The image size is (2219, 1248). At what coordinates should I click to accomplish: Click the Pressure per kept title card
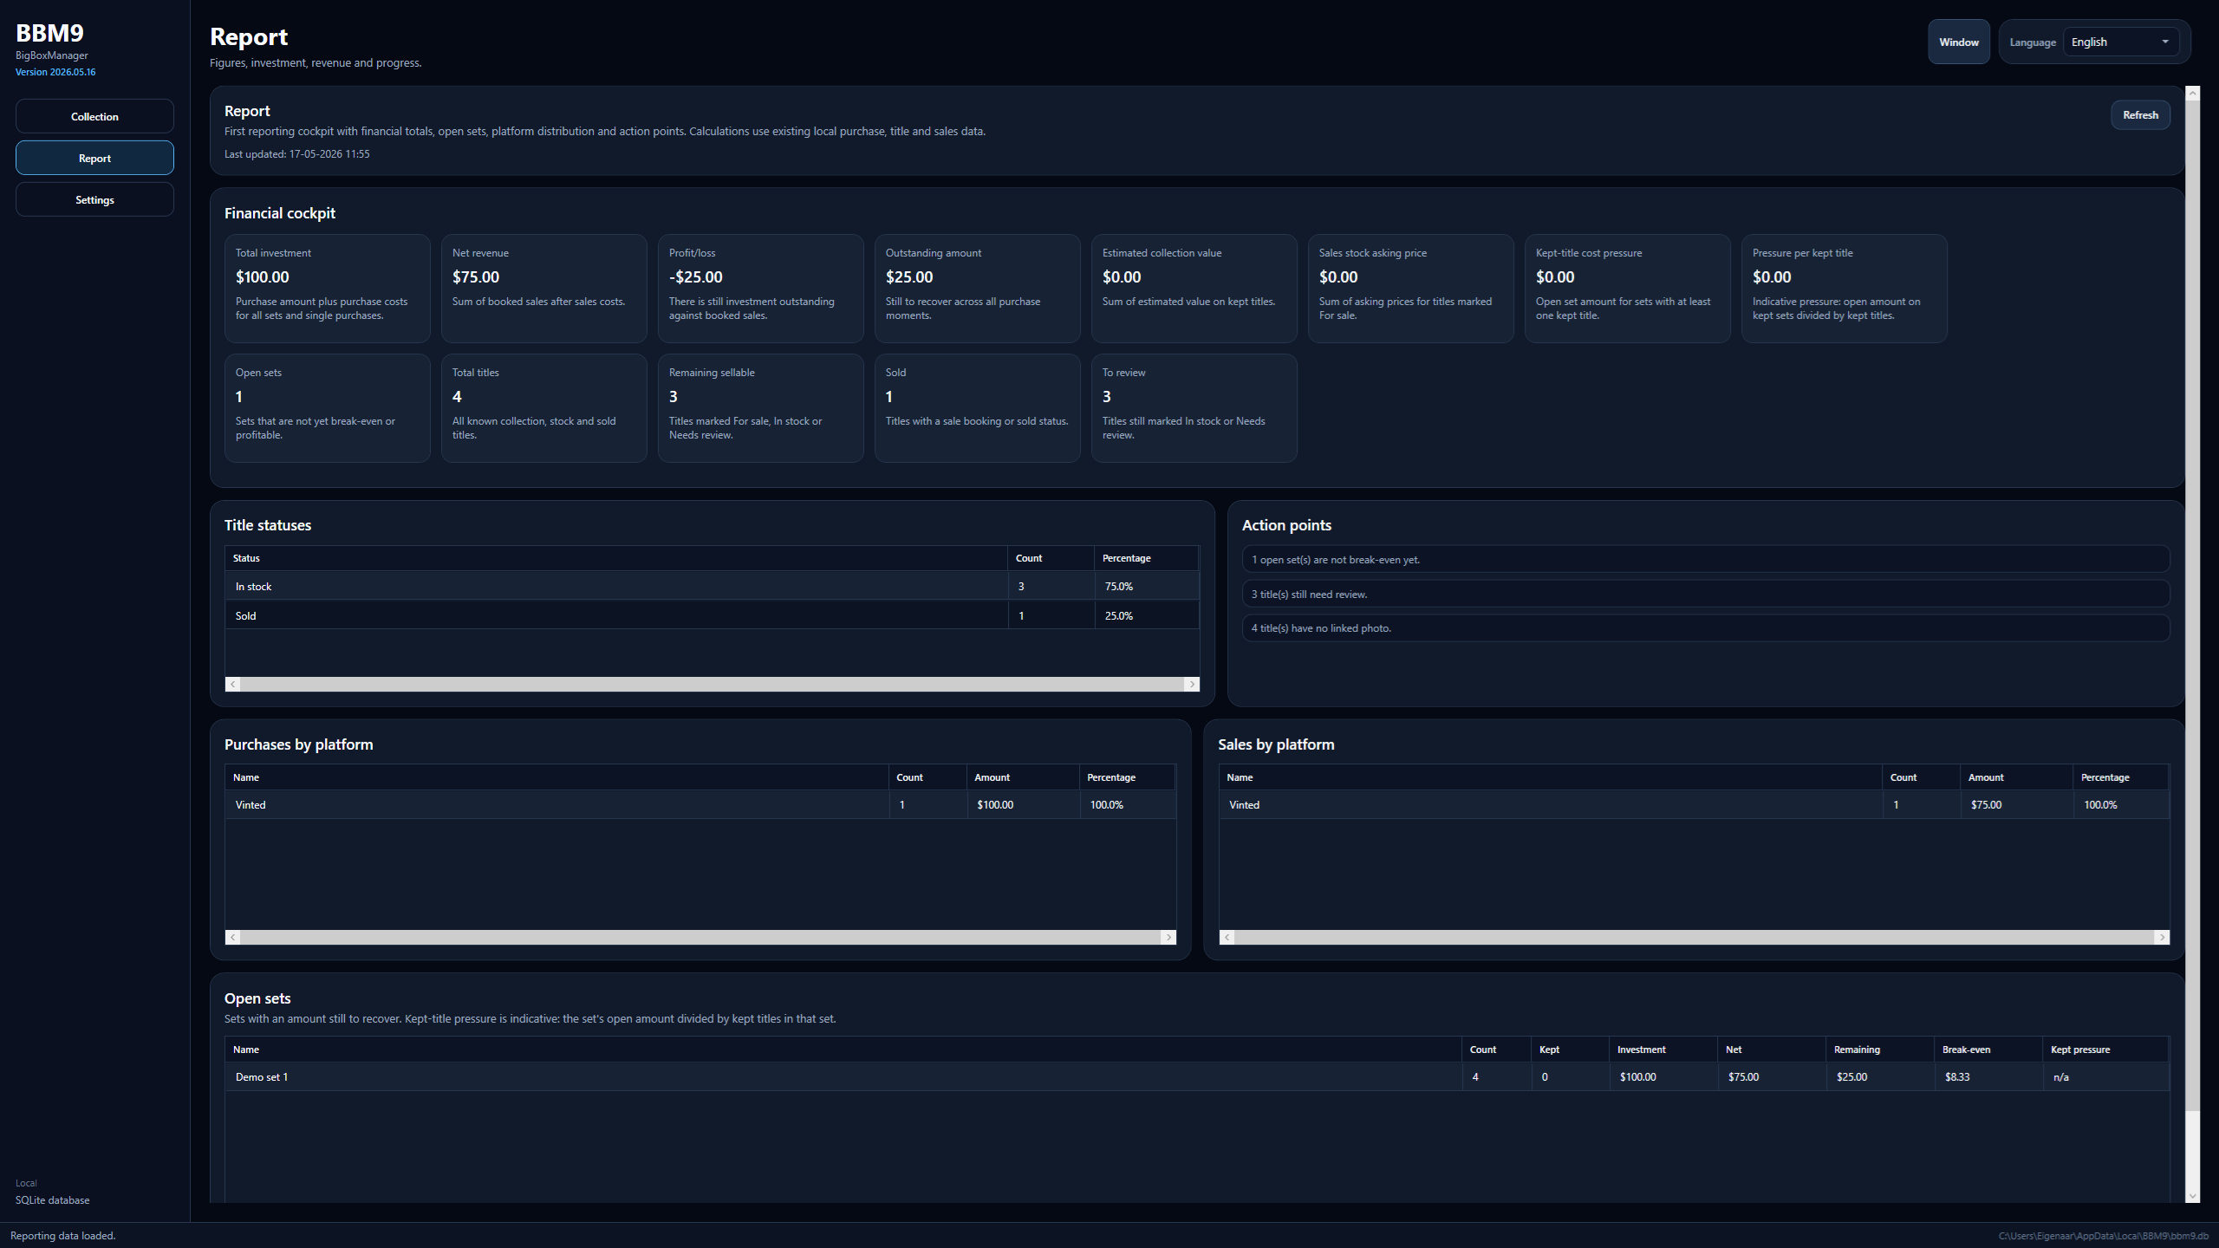coord(1845,288)
